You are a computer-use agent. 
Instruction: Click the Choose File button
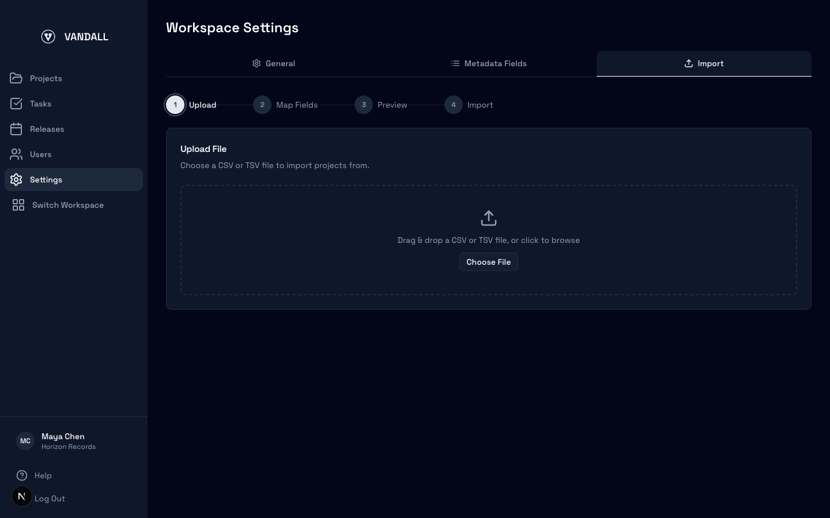(x=489, y=262)
